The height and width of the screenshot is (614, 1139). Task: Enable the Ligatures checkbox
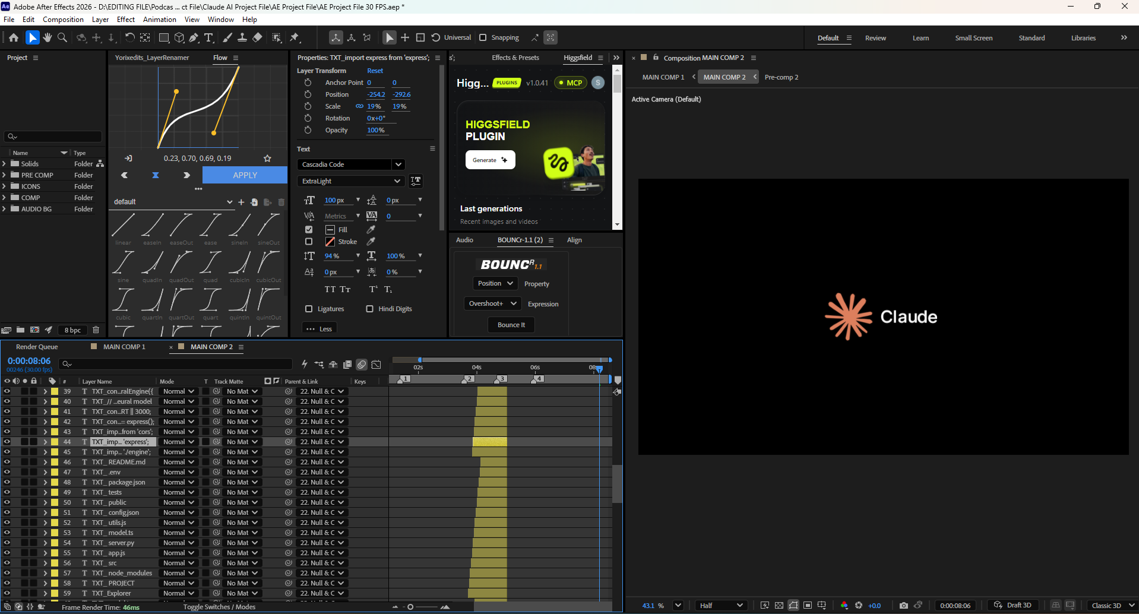(309, 309)
